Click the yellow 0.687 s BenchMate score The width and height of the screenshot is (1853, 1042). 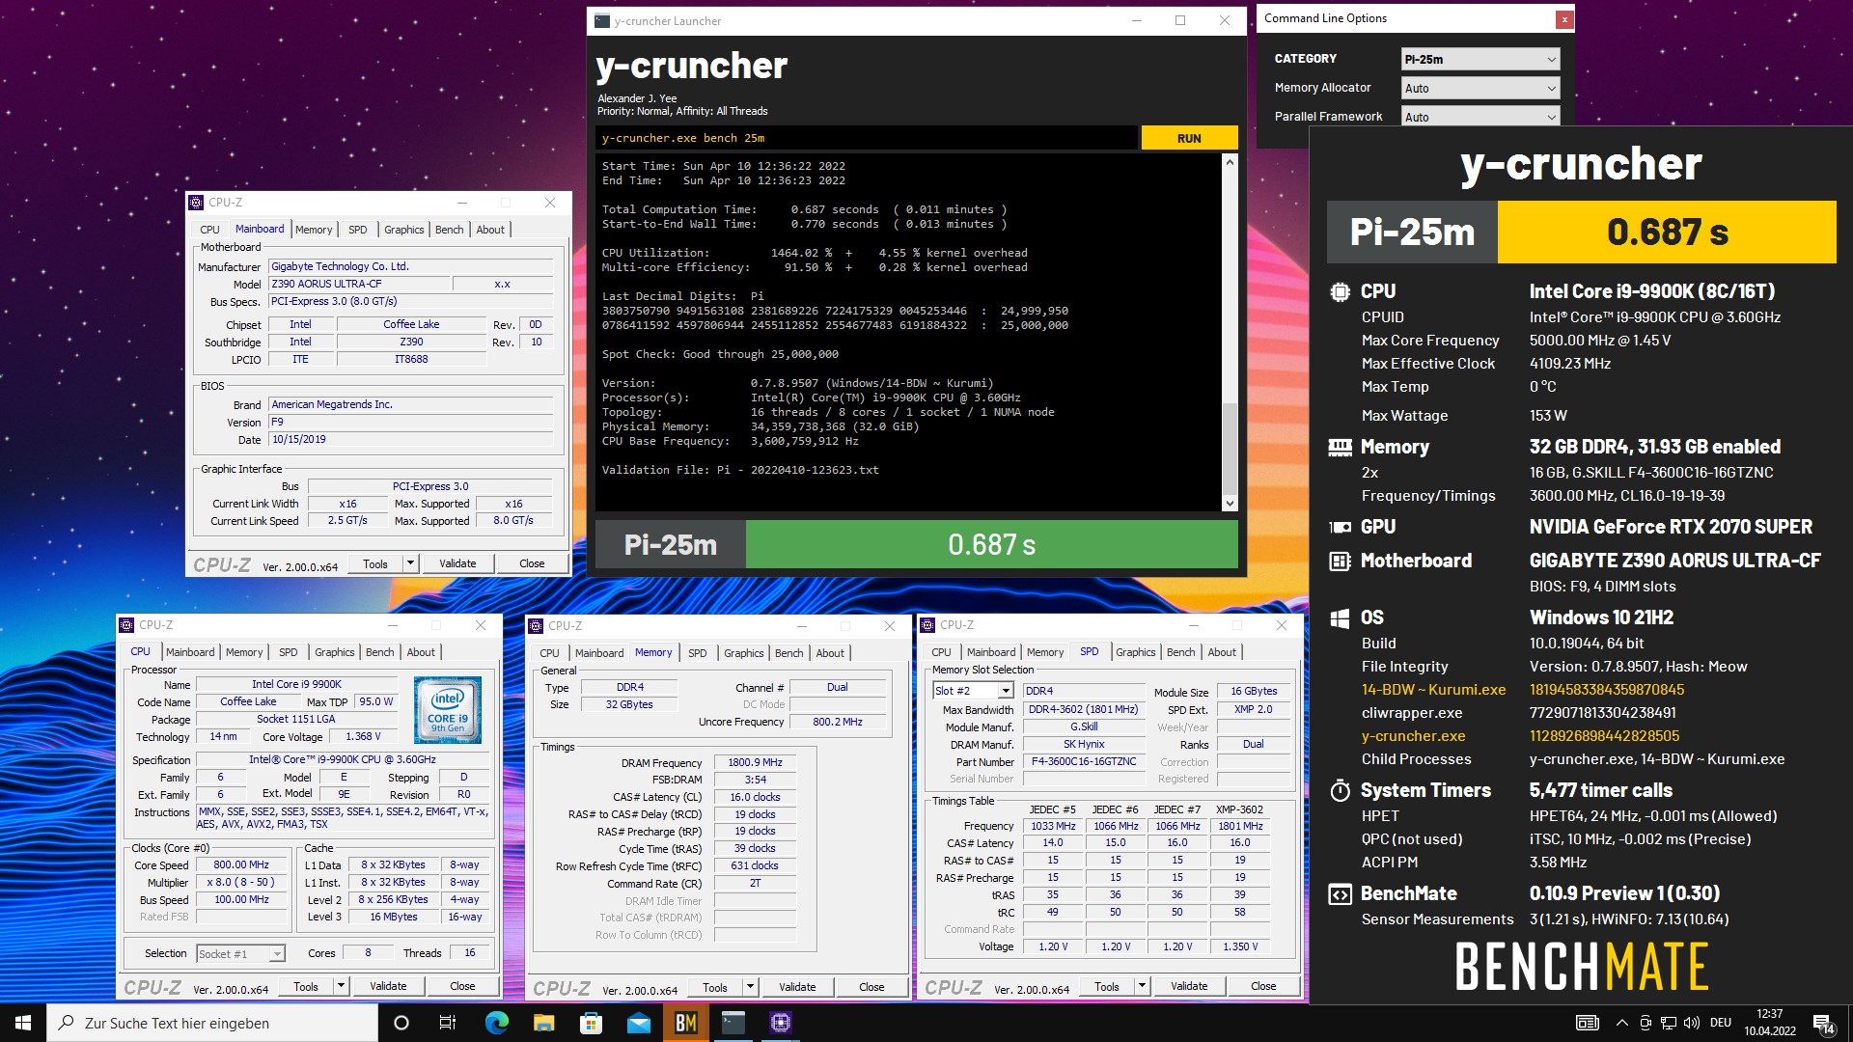tap(1667, 232)
